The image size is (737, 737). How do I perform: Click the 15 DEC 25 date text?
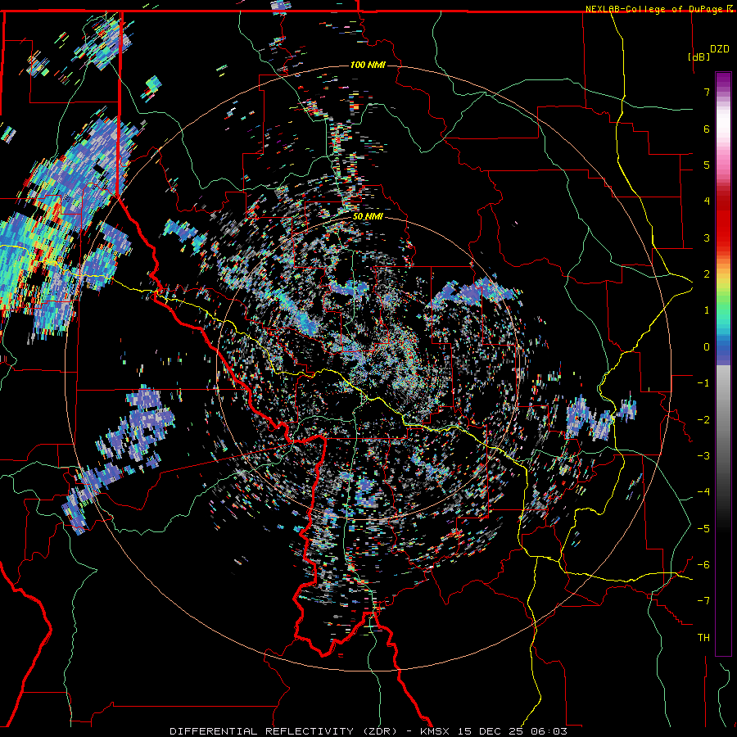point(493,731)
